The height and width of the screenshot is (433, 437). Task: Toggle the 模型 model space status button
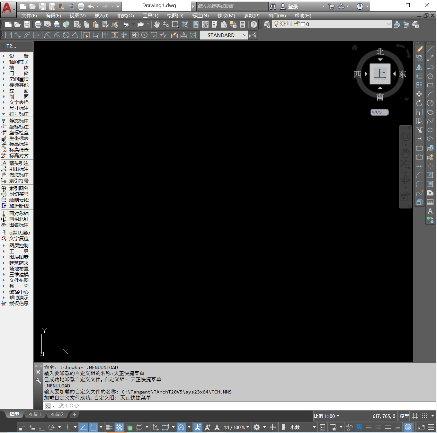(404, 416)
